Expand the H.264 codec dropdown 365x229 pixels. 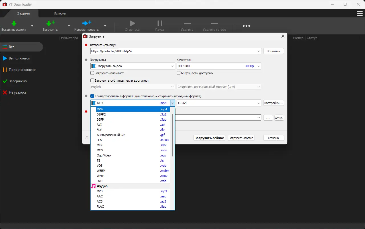point(219,103)
